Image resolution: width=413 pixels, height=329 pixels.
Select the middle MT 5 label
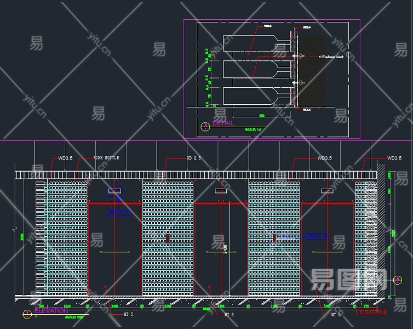[230, 315]
